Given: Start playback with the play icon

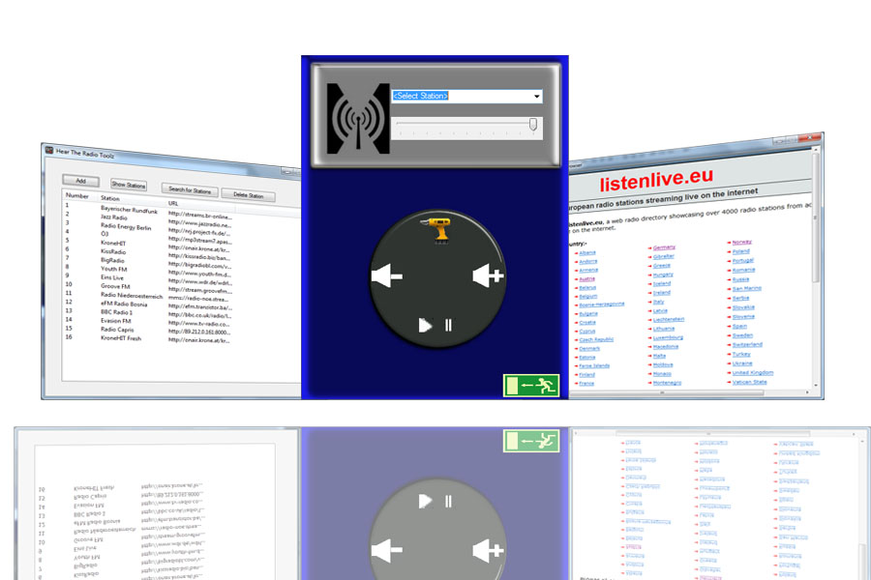Looking at the screenshot, I should [425, 325].
